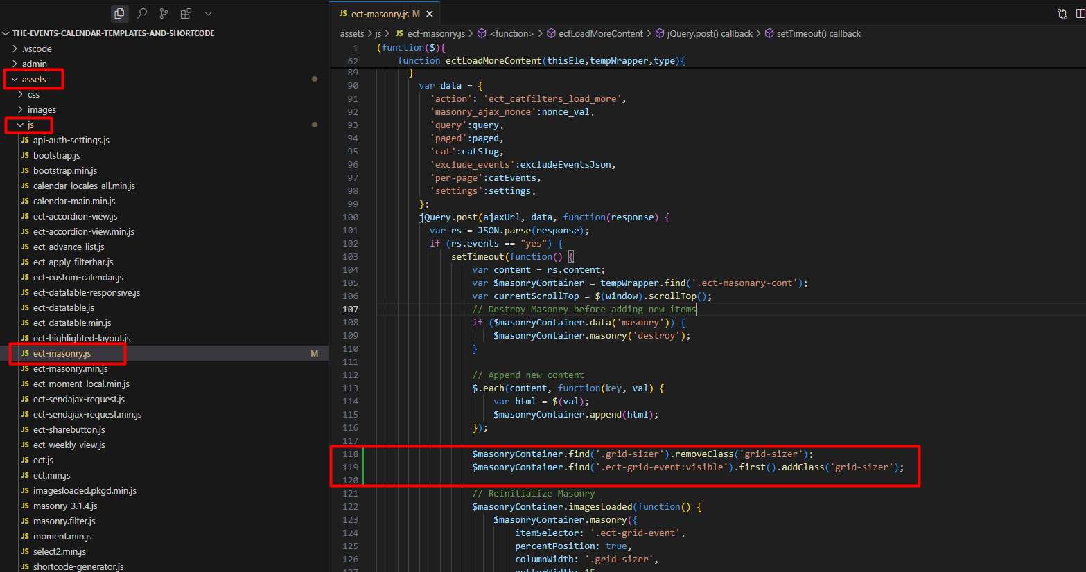The image size is (1086, 572).
Task: Click 'assets' in the breadcrumb
Action: pyautogui.click(x=352, y=33)
